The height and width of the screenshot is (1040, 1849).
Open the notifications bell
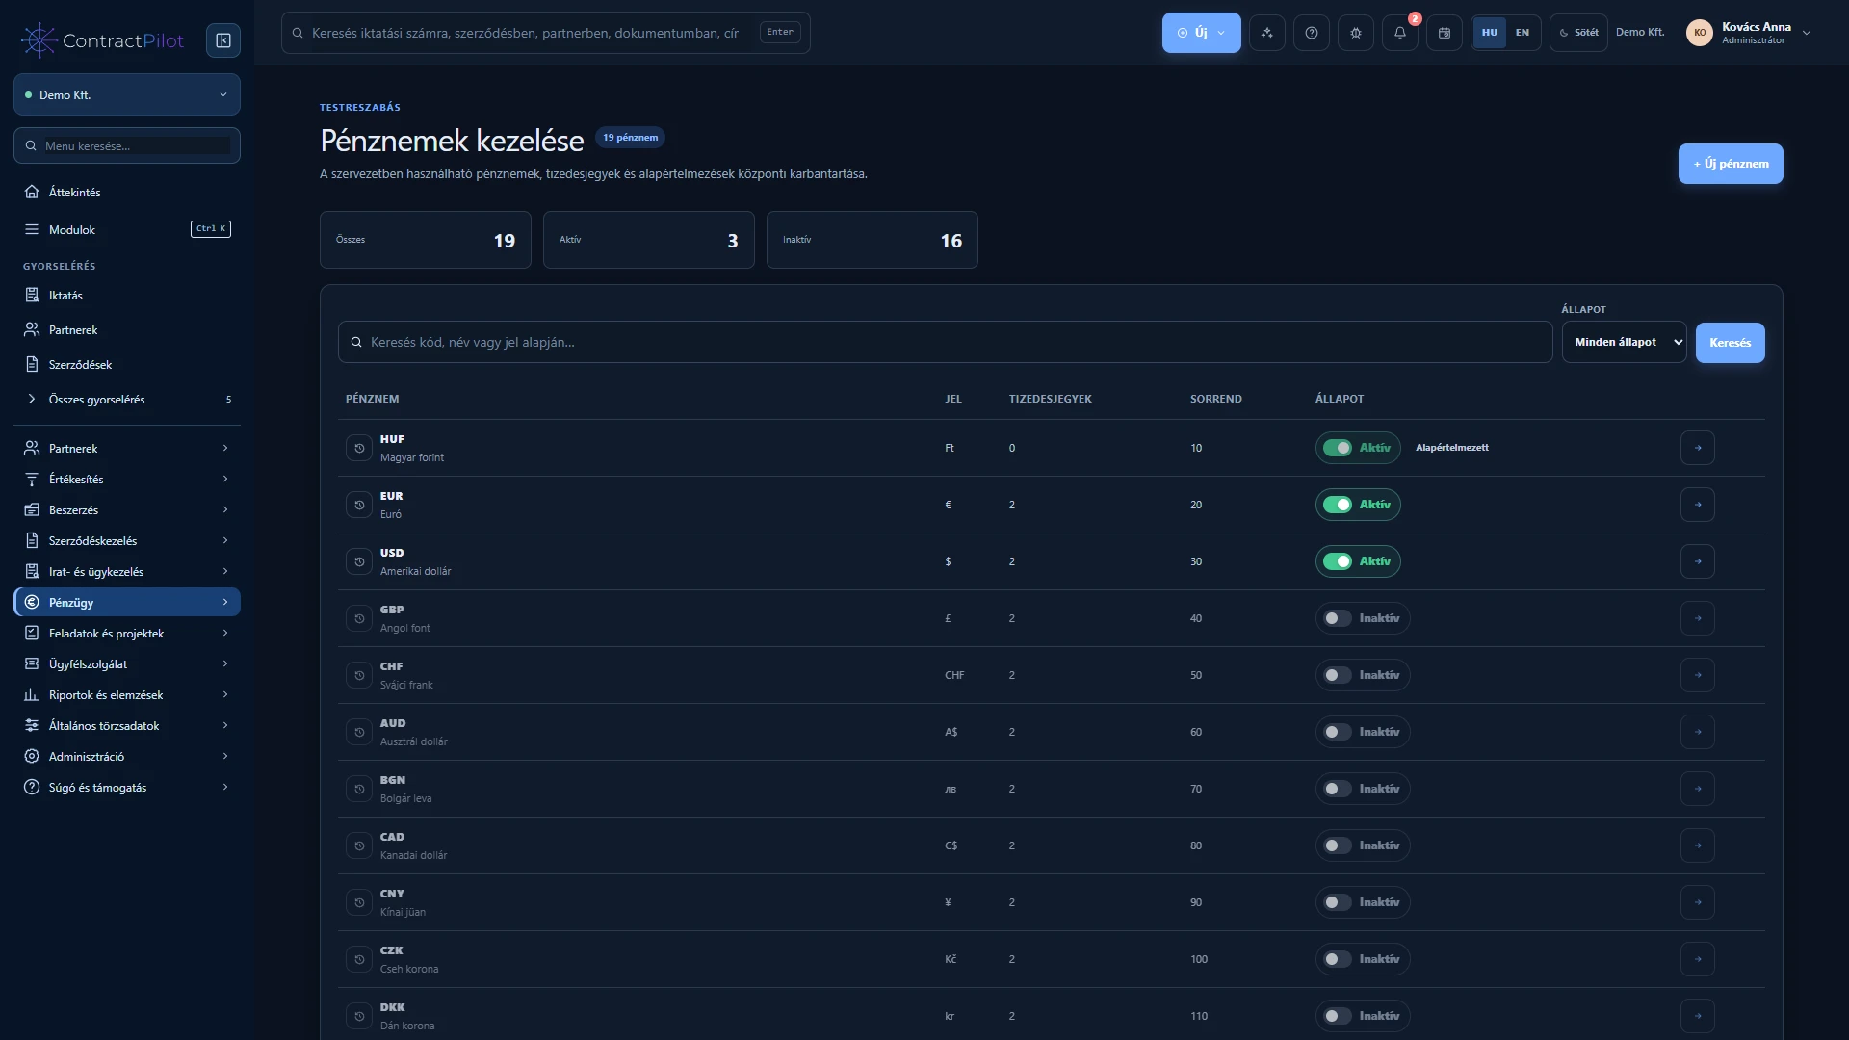pos(1400,33)
